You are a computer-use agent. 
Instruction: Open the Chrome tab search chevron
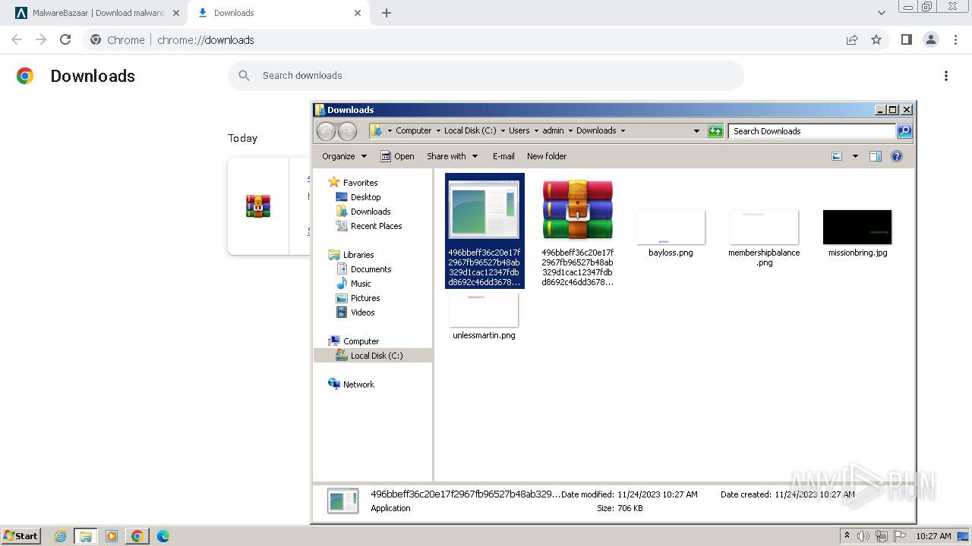(x=882, y=13)
